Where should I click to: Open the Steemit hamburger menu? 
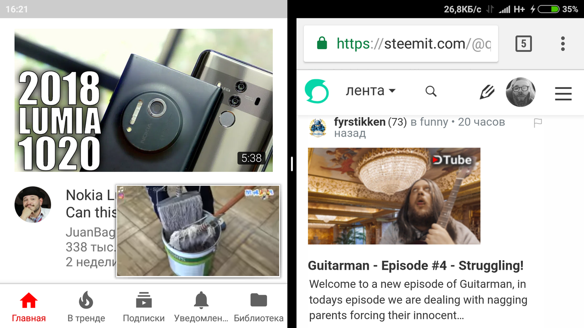[x=563, y=94]
